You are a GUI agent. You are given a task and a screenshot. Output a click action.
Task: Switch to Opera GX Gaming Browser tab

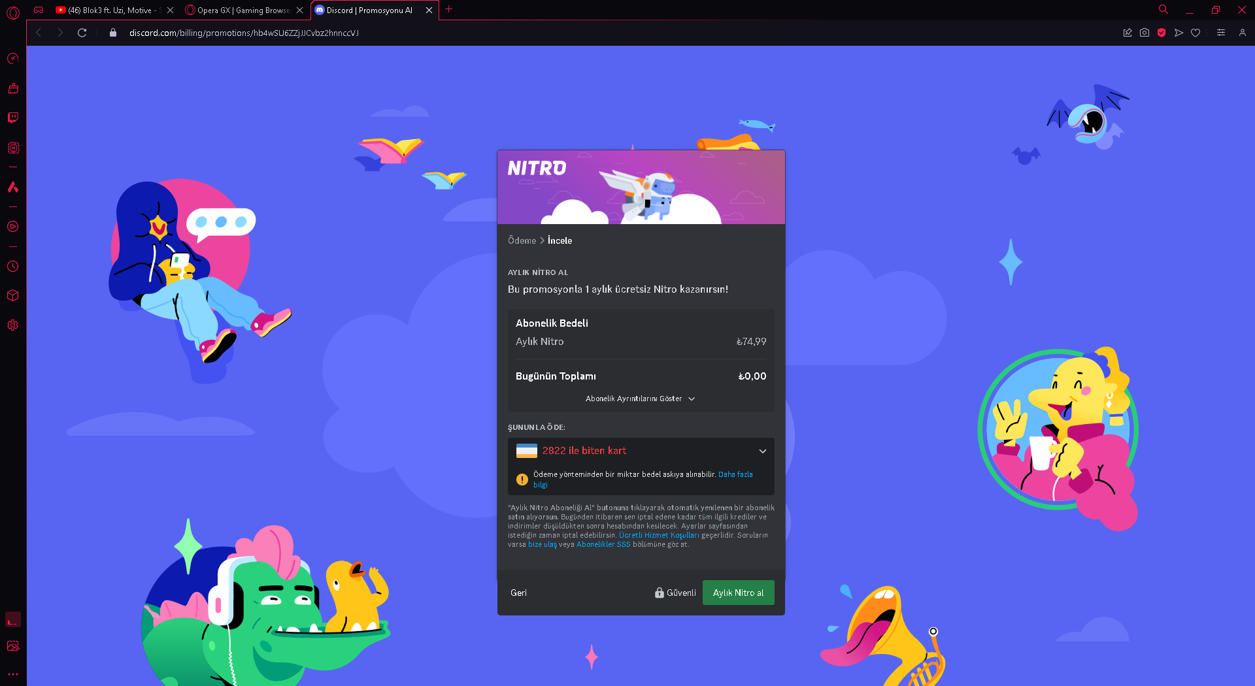coord(243,10)
